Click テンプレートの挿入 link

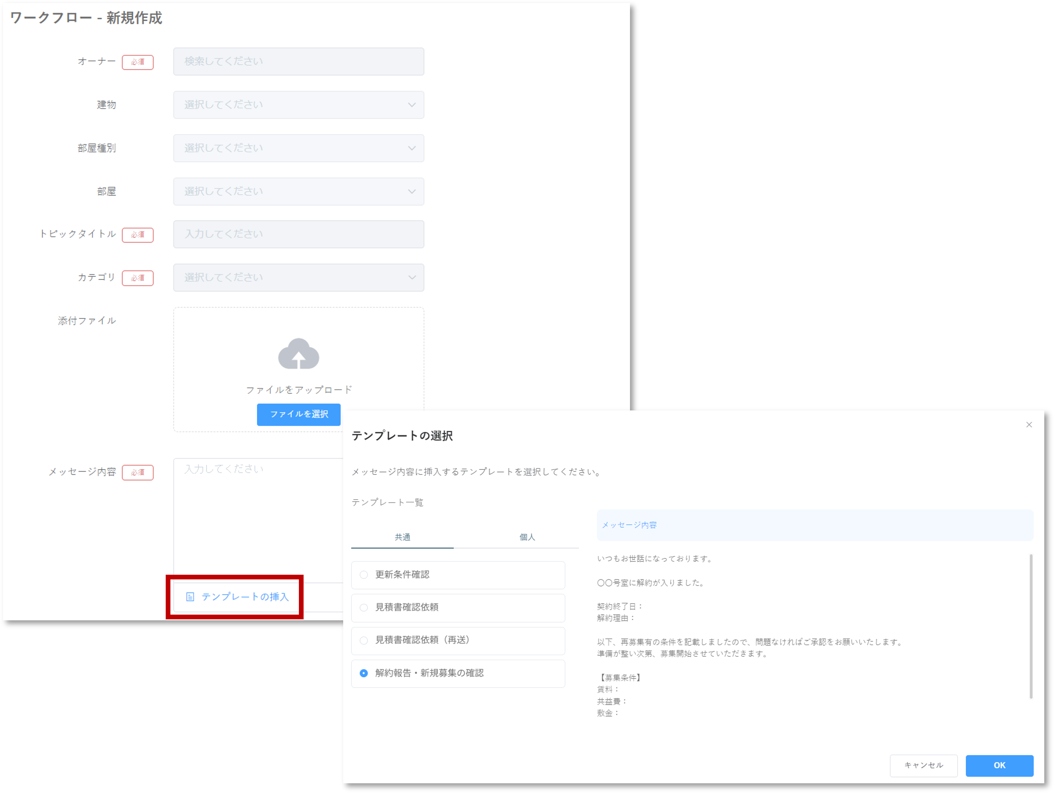tap(245, 597)
